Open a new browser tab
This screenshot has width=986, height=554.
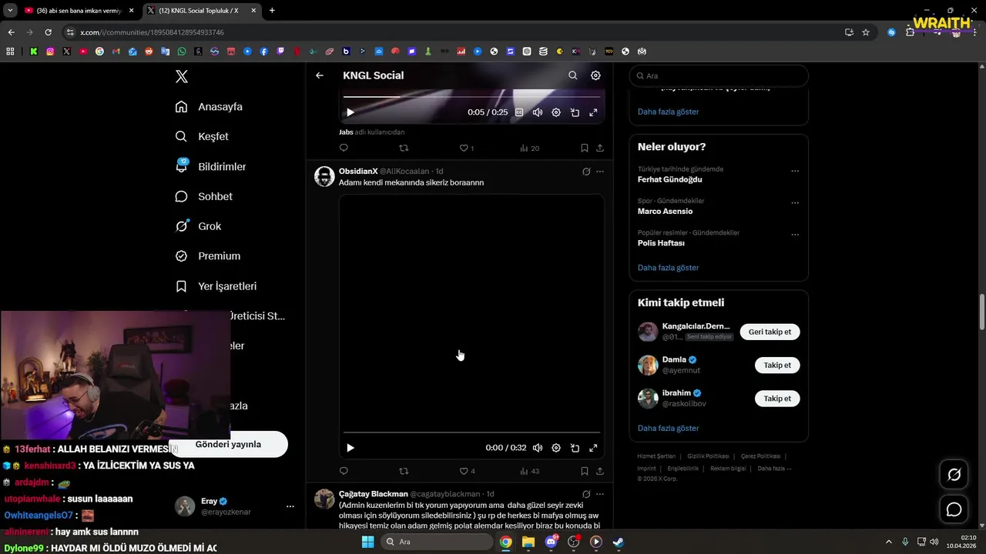coord(272,11)
